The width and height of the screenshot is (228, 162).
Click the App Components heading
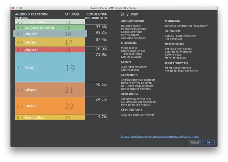click(133, 21)
